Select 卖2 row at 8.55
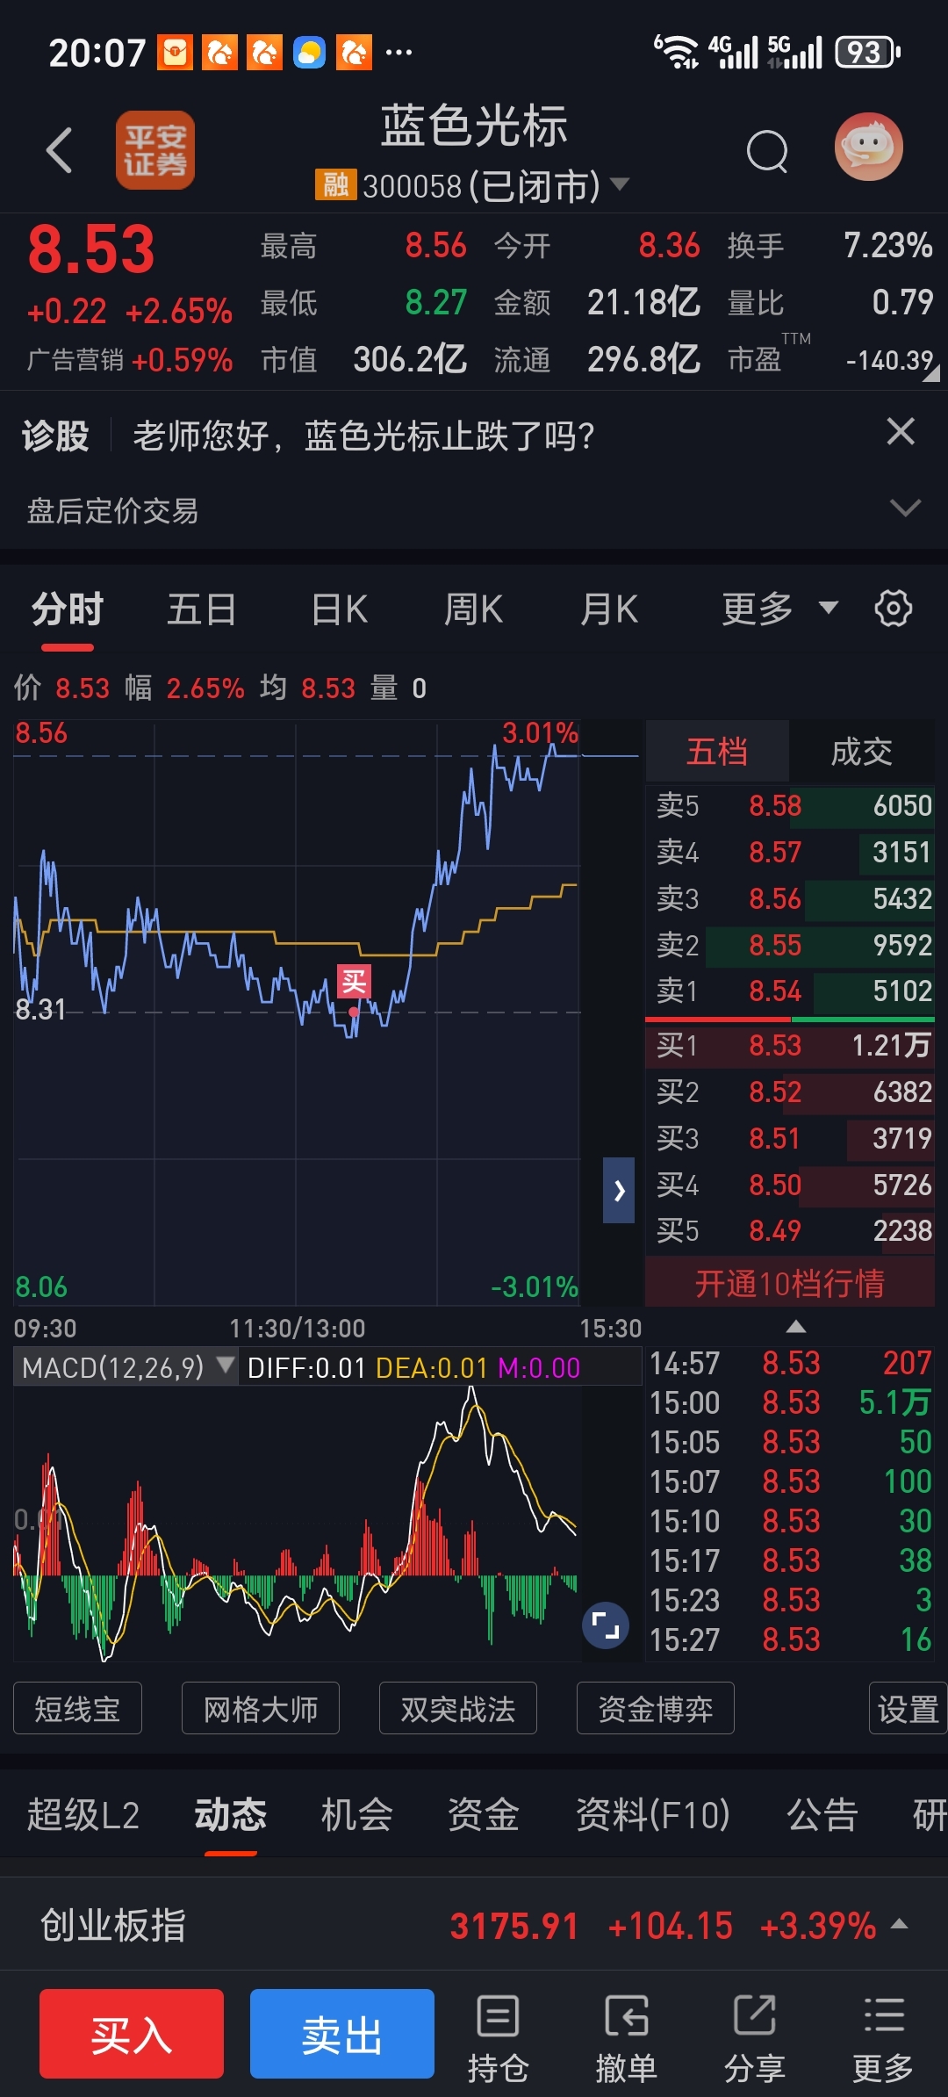The width and height of the screenshot is (948, 2097). 790,945
